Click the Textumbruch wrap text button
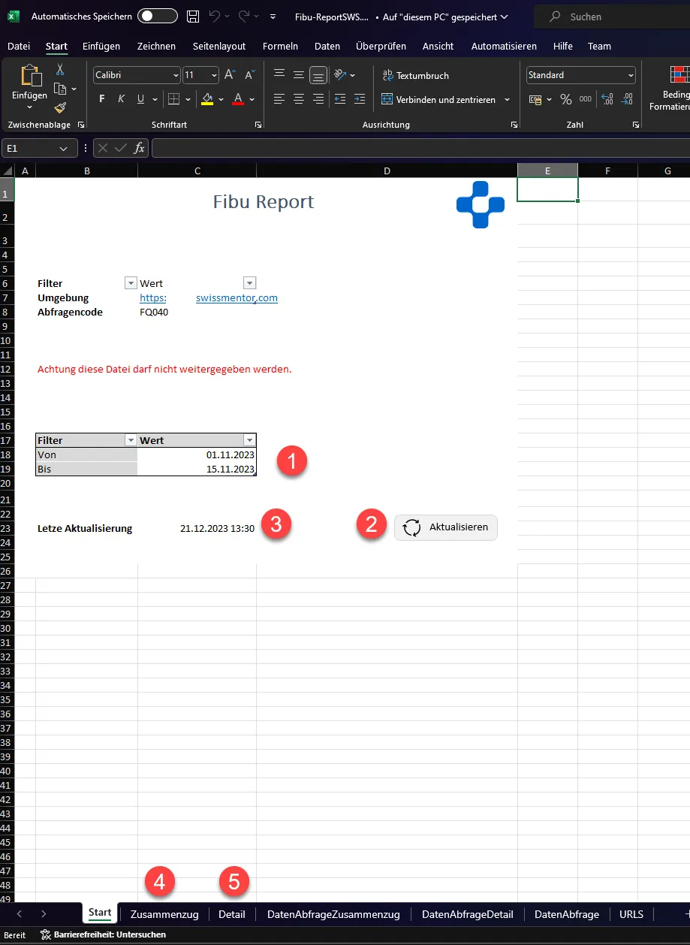690x945 pixels. pyautogui.click(x=416, y=75)
